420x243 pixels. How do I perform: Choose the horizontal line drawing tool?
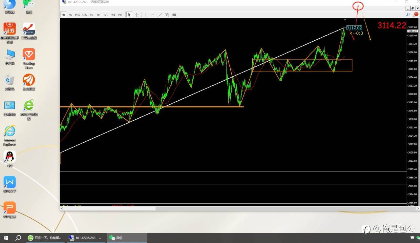pyautogui.click(x=153, y=15)
